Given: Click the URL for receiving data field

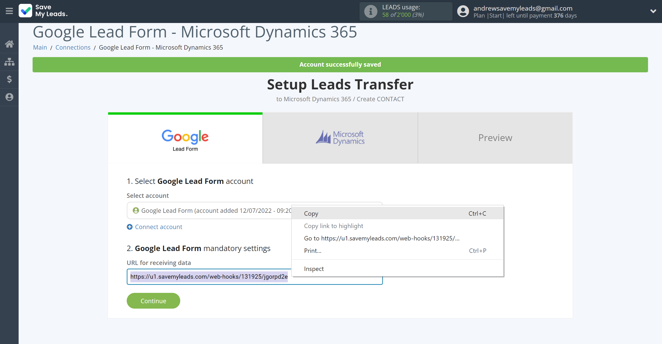Looking at the screenshot, I should click(x=255, y=277).
